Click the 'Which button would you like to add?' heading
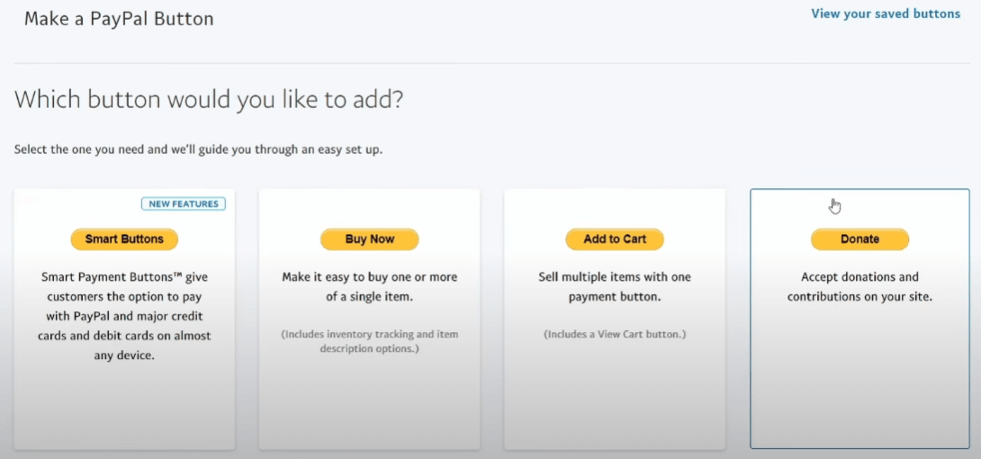Screen dimensions: 981x459 [209, 99]
